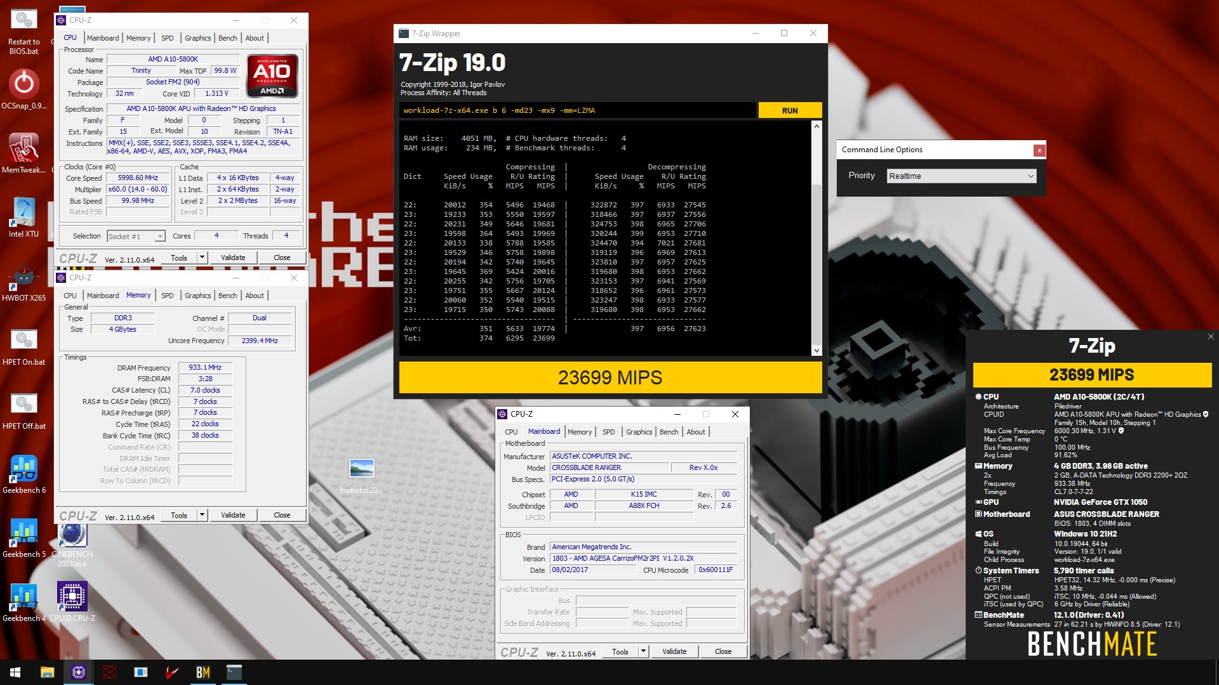1219x685 pixels.
Task: Click the scroll up arrow in 7-Zip console
Action: click(816, 126)
